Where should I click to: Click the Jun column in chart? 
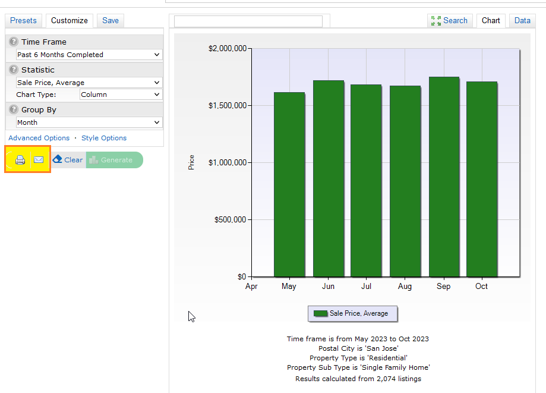pyautogui.click(x=329, y=179)
